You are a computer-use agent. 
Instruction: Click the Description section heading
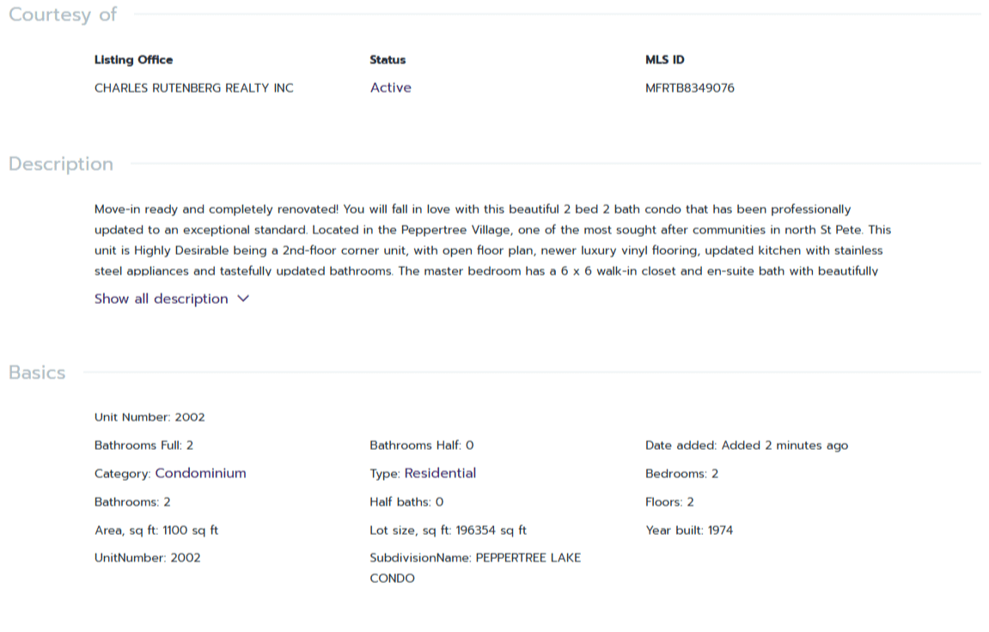point(61,164)
